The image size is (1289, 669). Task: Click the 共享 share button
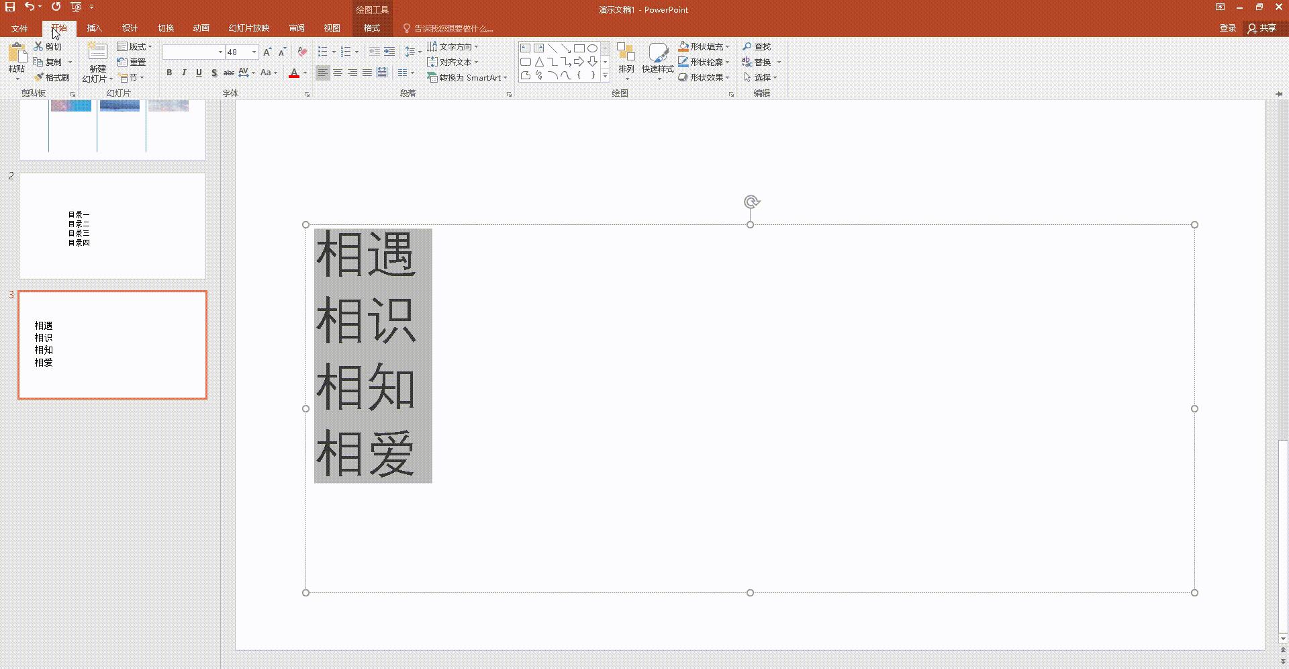1265,28
